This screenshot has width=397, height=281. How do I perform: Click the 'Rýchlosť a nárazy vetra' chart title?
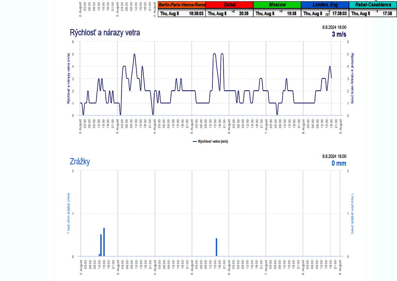pyautogui.click(x=105, y=33)
